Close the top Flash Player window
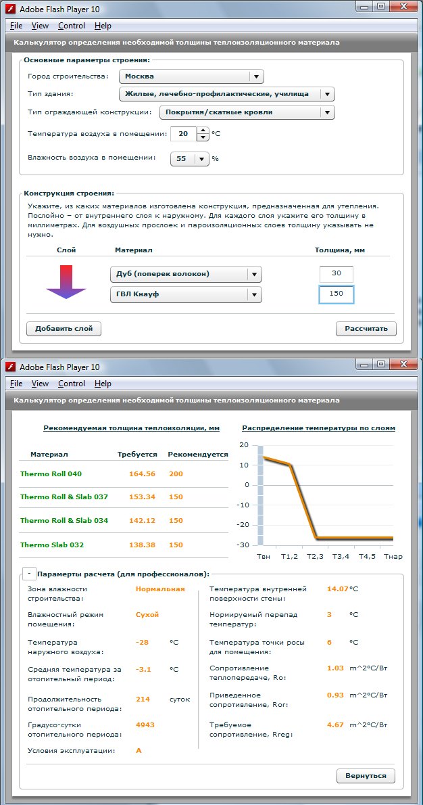 coord(403,5)
